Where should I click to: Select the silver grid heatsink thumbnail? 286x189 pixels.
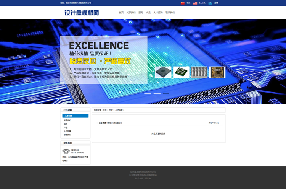[199, 72]
